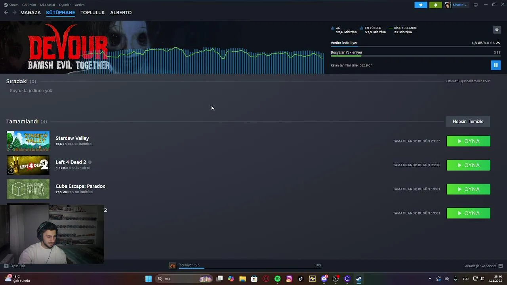Click Kalan tahmini süre: 01:19:04 text
Viewport: 507px width, 285px height.
[352, 65]
